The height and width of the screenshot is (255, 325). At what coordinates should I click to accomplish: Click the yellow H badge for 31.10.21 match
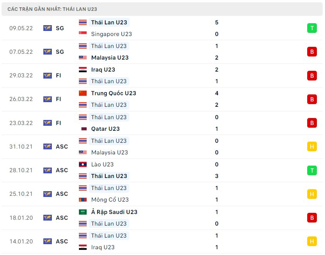312,147
